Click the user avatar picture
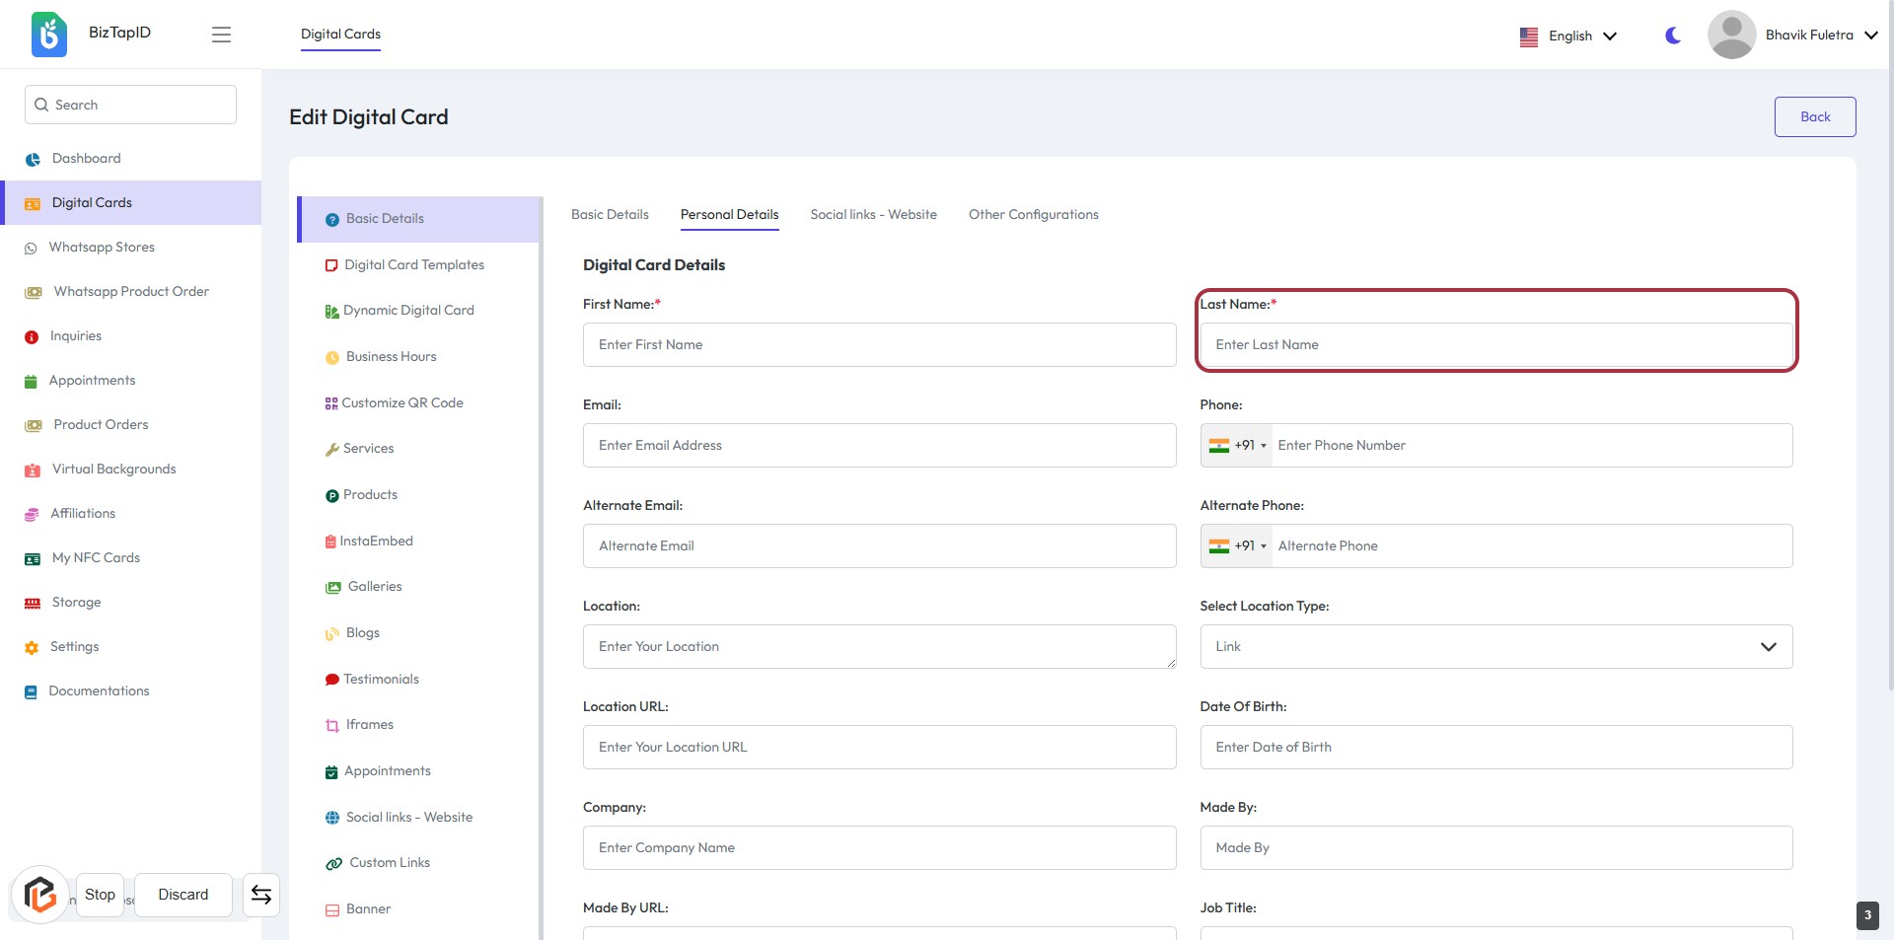This screenshot has height=940, width=1894. 1731,35
